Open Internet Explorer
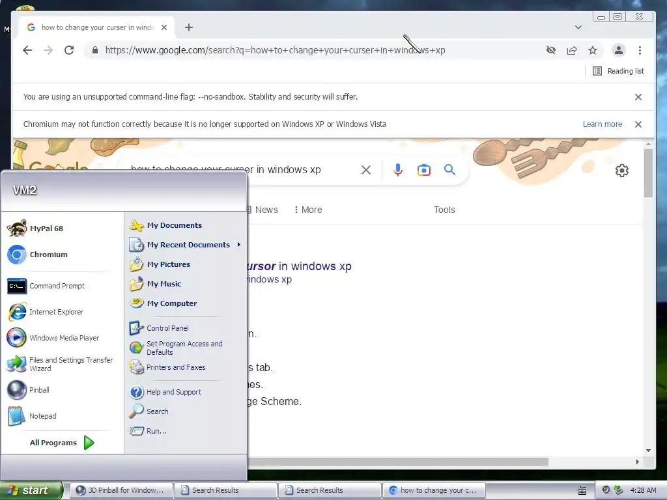The width and height of the screenshot is (667, 500). pyautogui.click(x=46, y=312)
